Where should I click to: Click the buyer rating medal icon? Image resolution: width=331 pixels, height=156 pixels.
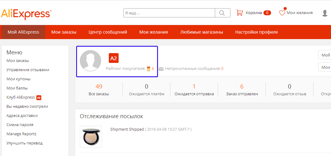click(x=149, y=69)
